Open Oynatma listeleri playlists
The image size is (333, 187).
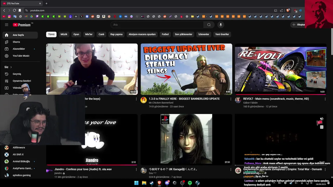(20, 81)
